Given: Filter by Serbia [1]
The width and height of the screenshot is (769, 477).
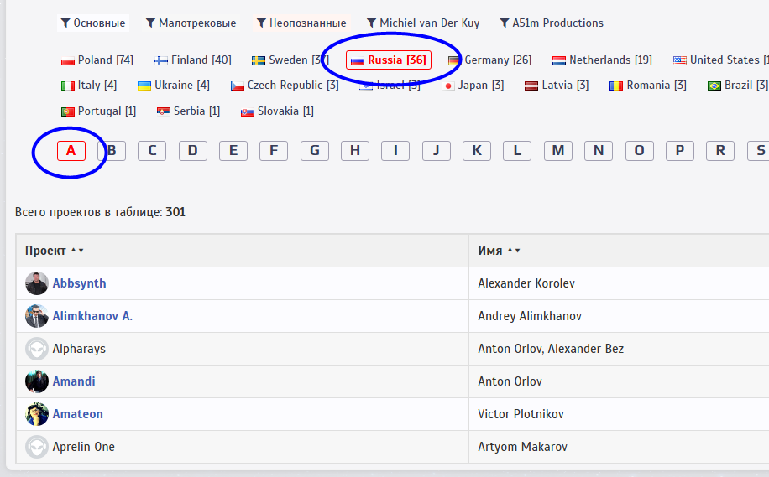Looking at the screenshot, I should pyautogui.click(x=188, y=111).
